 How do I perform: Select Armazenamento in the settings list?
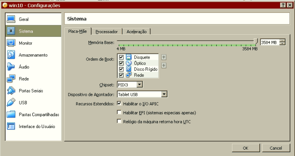tap(33, 55)
